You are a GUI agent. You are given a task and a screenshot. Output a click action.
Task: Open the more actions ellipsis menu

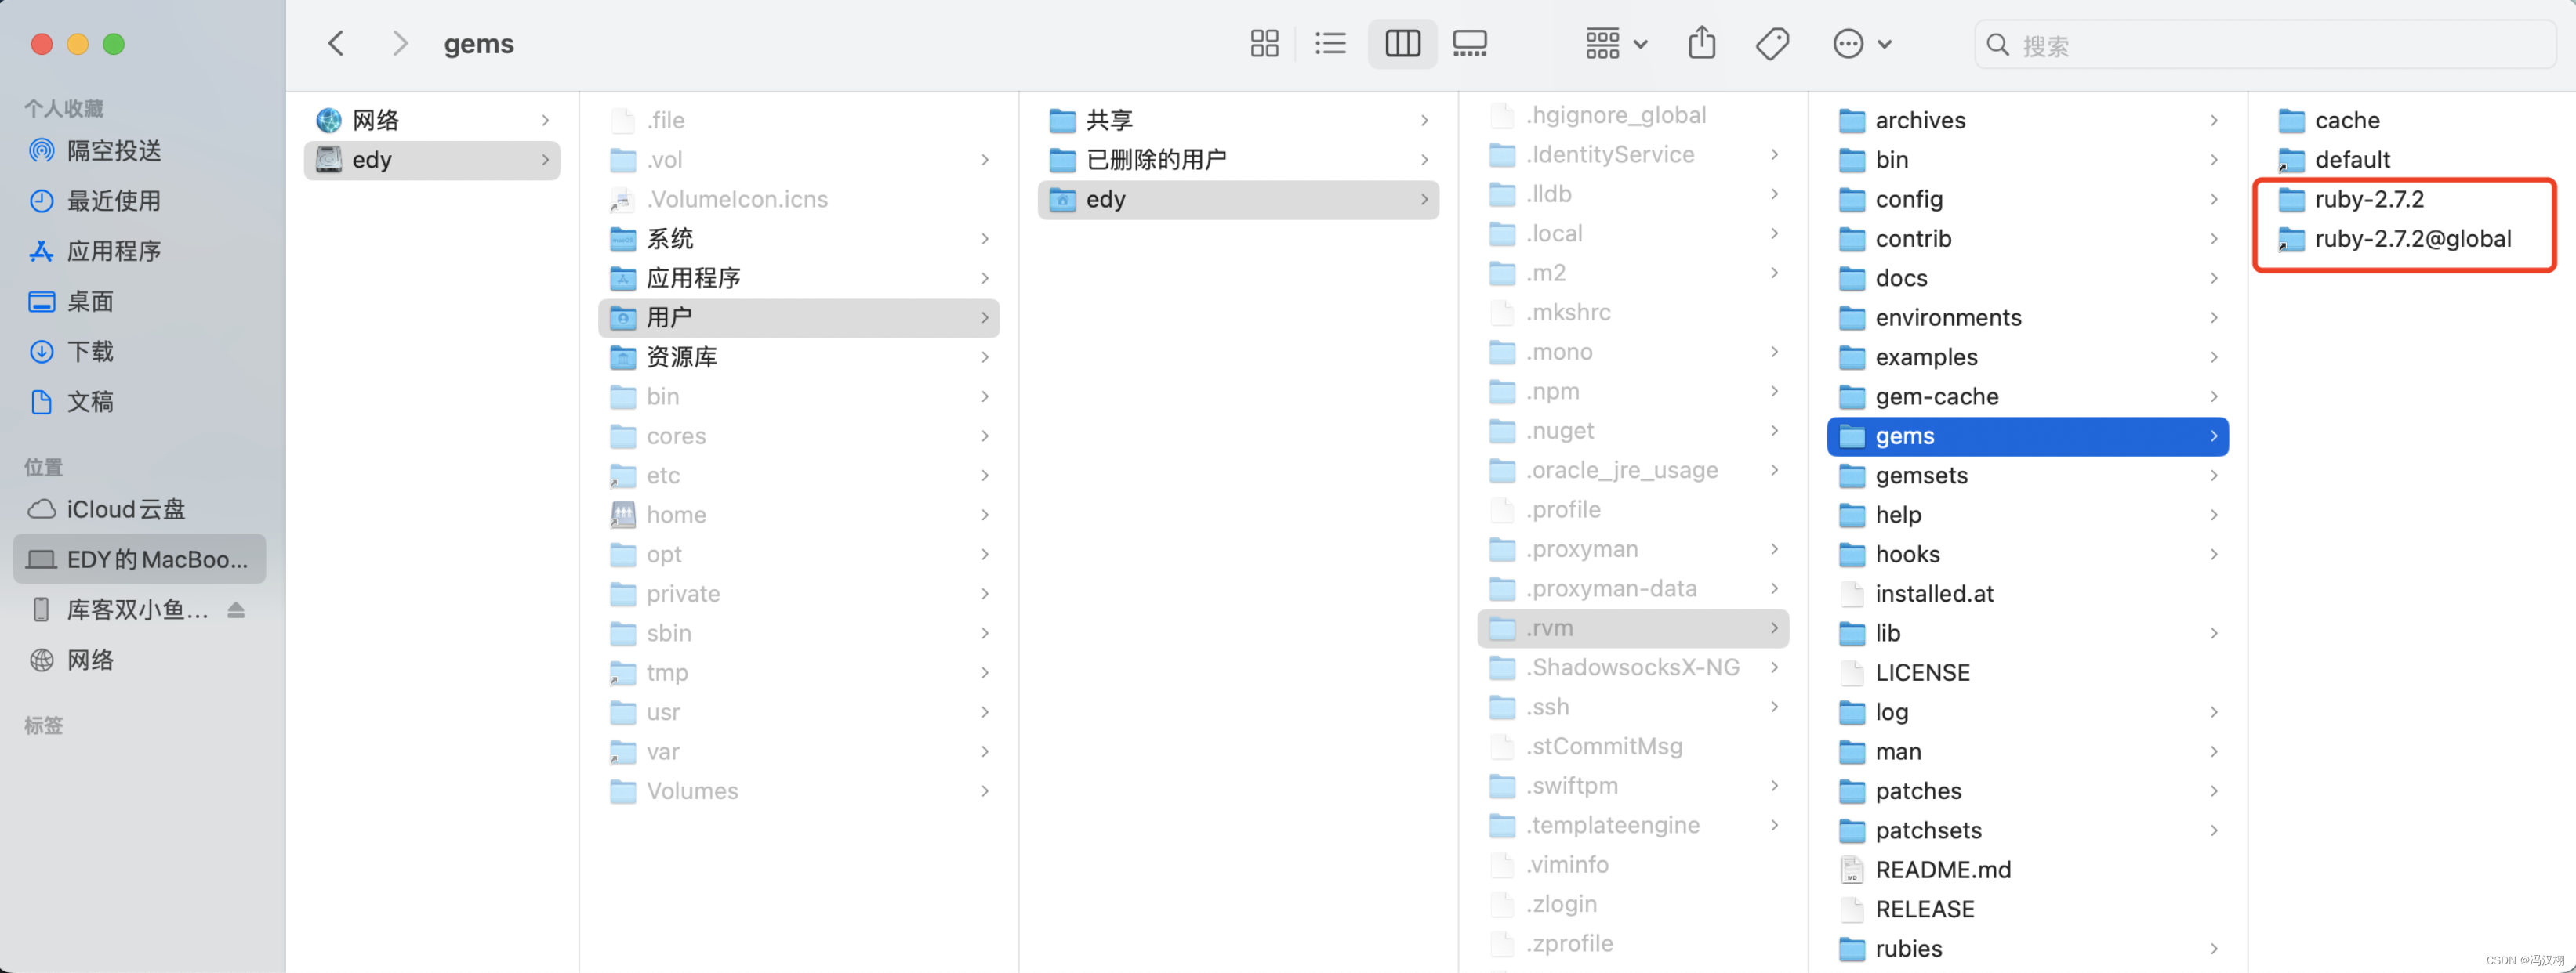click(1861, 44)
